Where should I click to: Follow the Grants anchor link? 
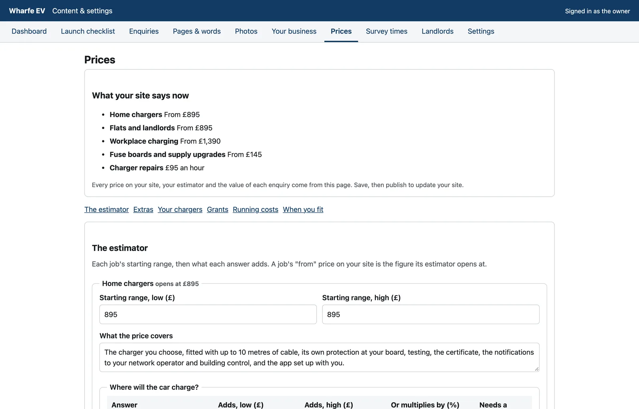click(218, 209)
